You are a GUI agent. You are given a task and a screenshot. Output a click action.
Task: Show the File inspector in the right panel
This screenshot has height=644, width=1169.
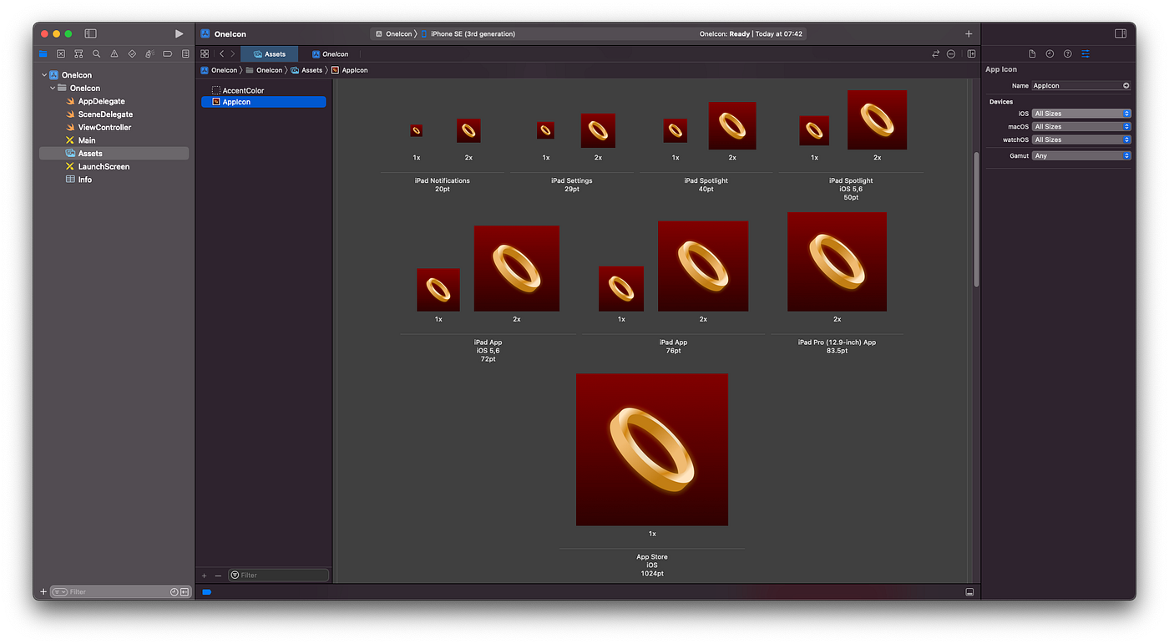click(1031, 53)
